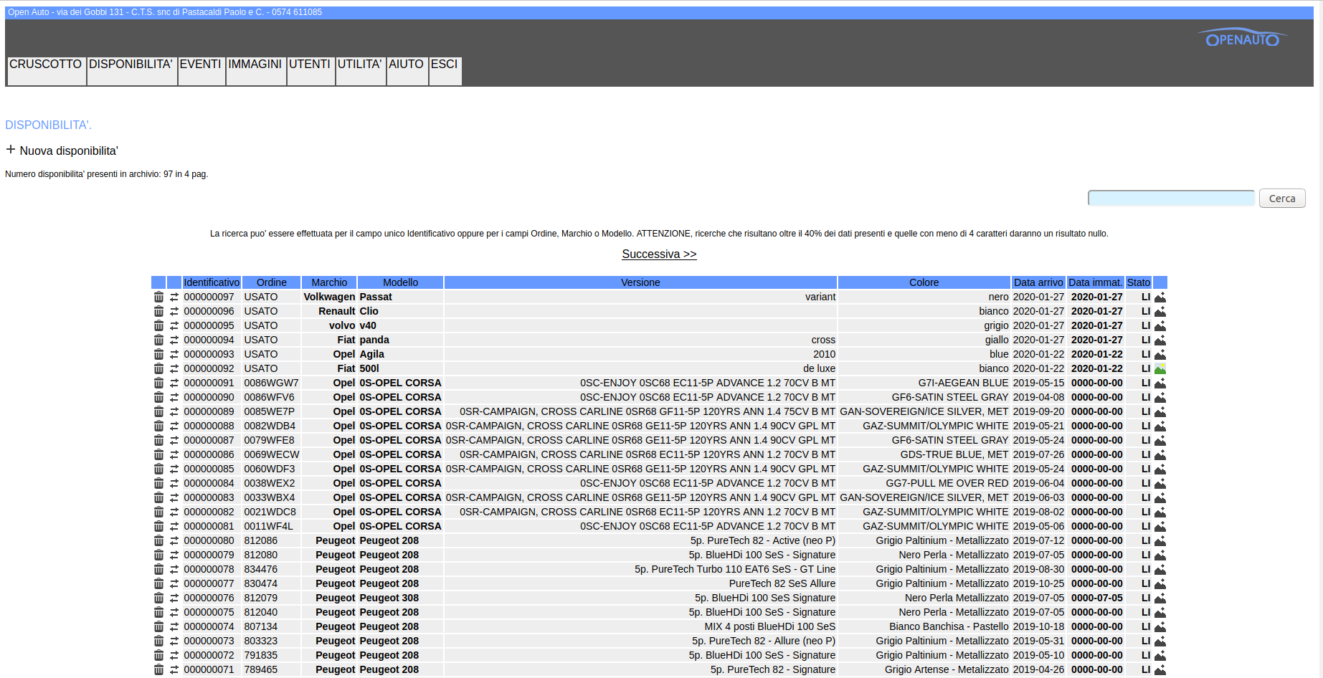Click order number 807134

(x=261, y=626)
